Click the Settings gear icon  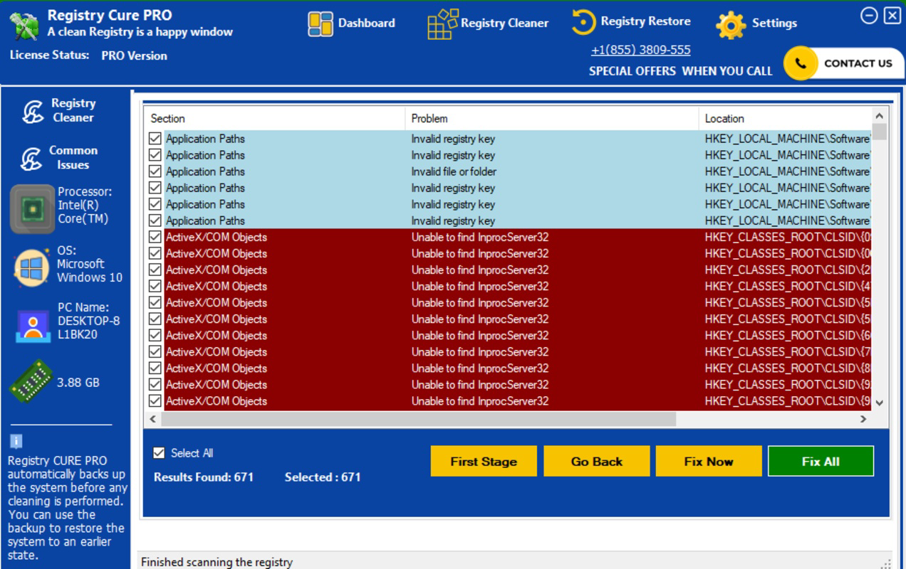tap(731, 25)
